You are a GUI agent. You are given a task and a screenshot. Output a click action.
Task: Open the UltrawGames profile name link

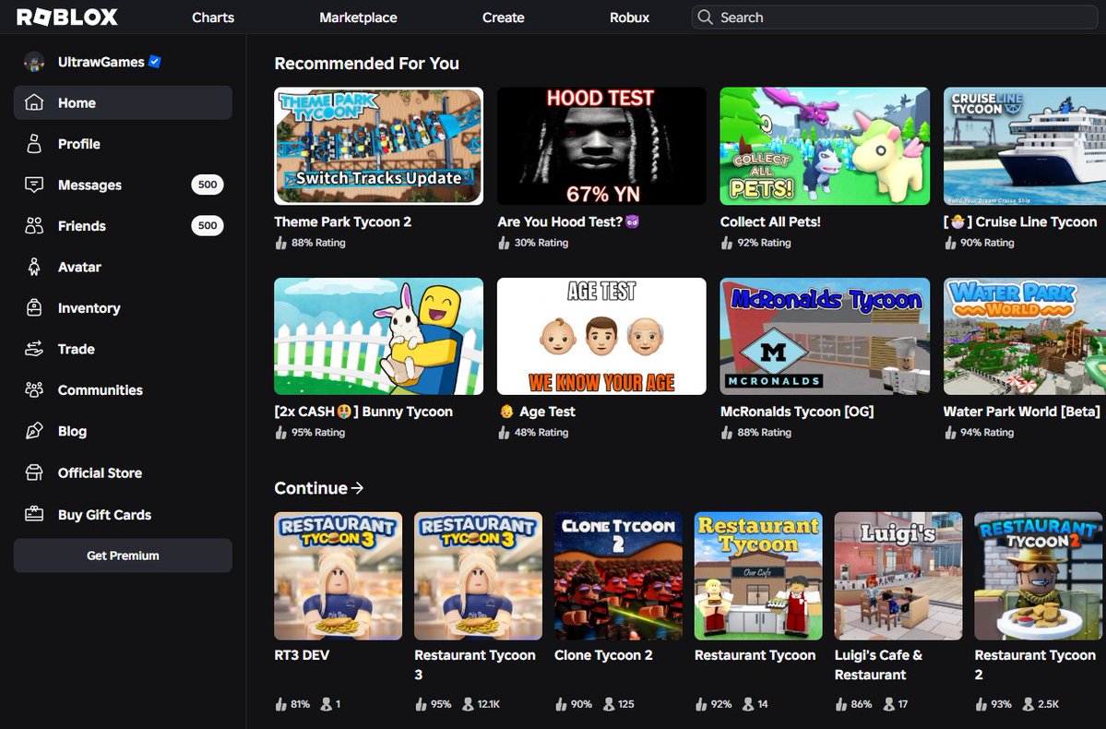[x=101, y=62]
